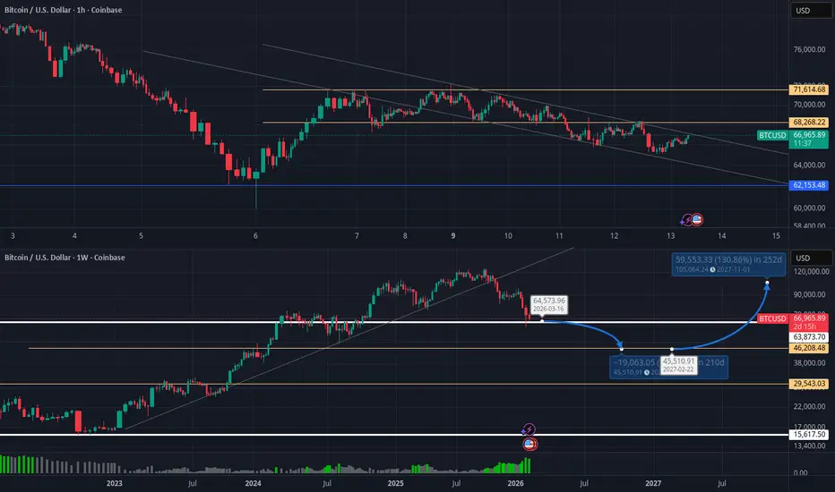
Task: Click 2023 on the weekly time axis
Action: click(x=114, y=483)
